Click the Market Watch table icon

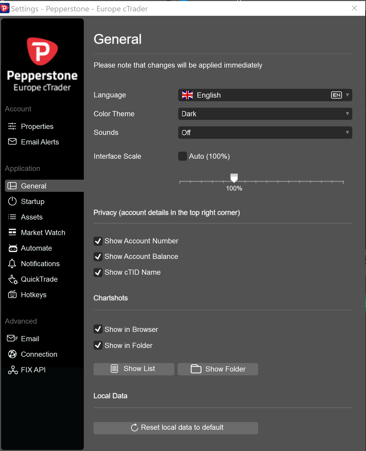pyautogui.click(x=12, y=232)
